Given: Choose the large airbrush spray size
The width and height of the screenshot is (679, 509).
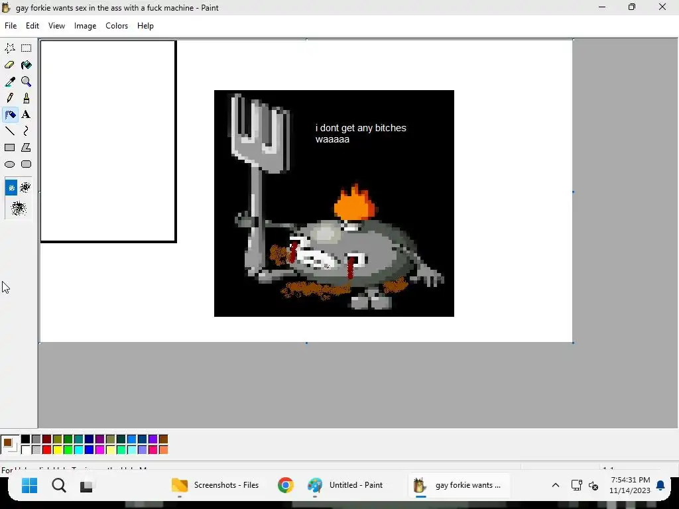Looking at the screenshot, I should [19, 209].
